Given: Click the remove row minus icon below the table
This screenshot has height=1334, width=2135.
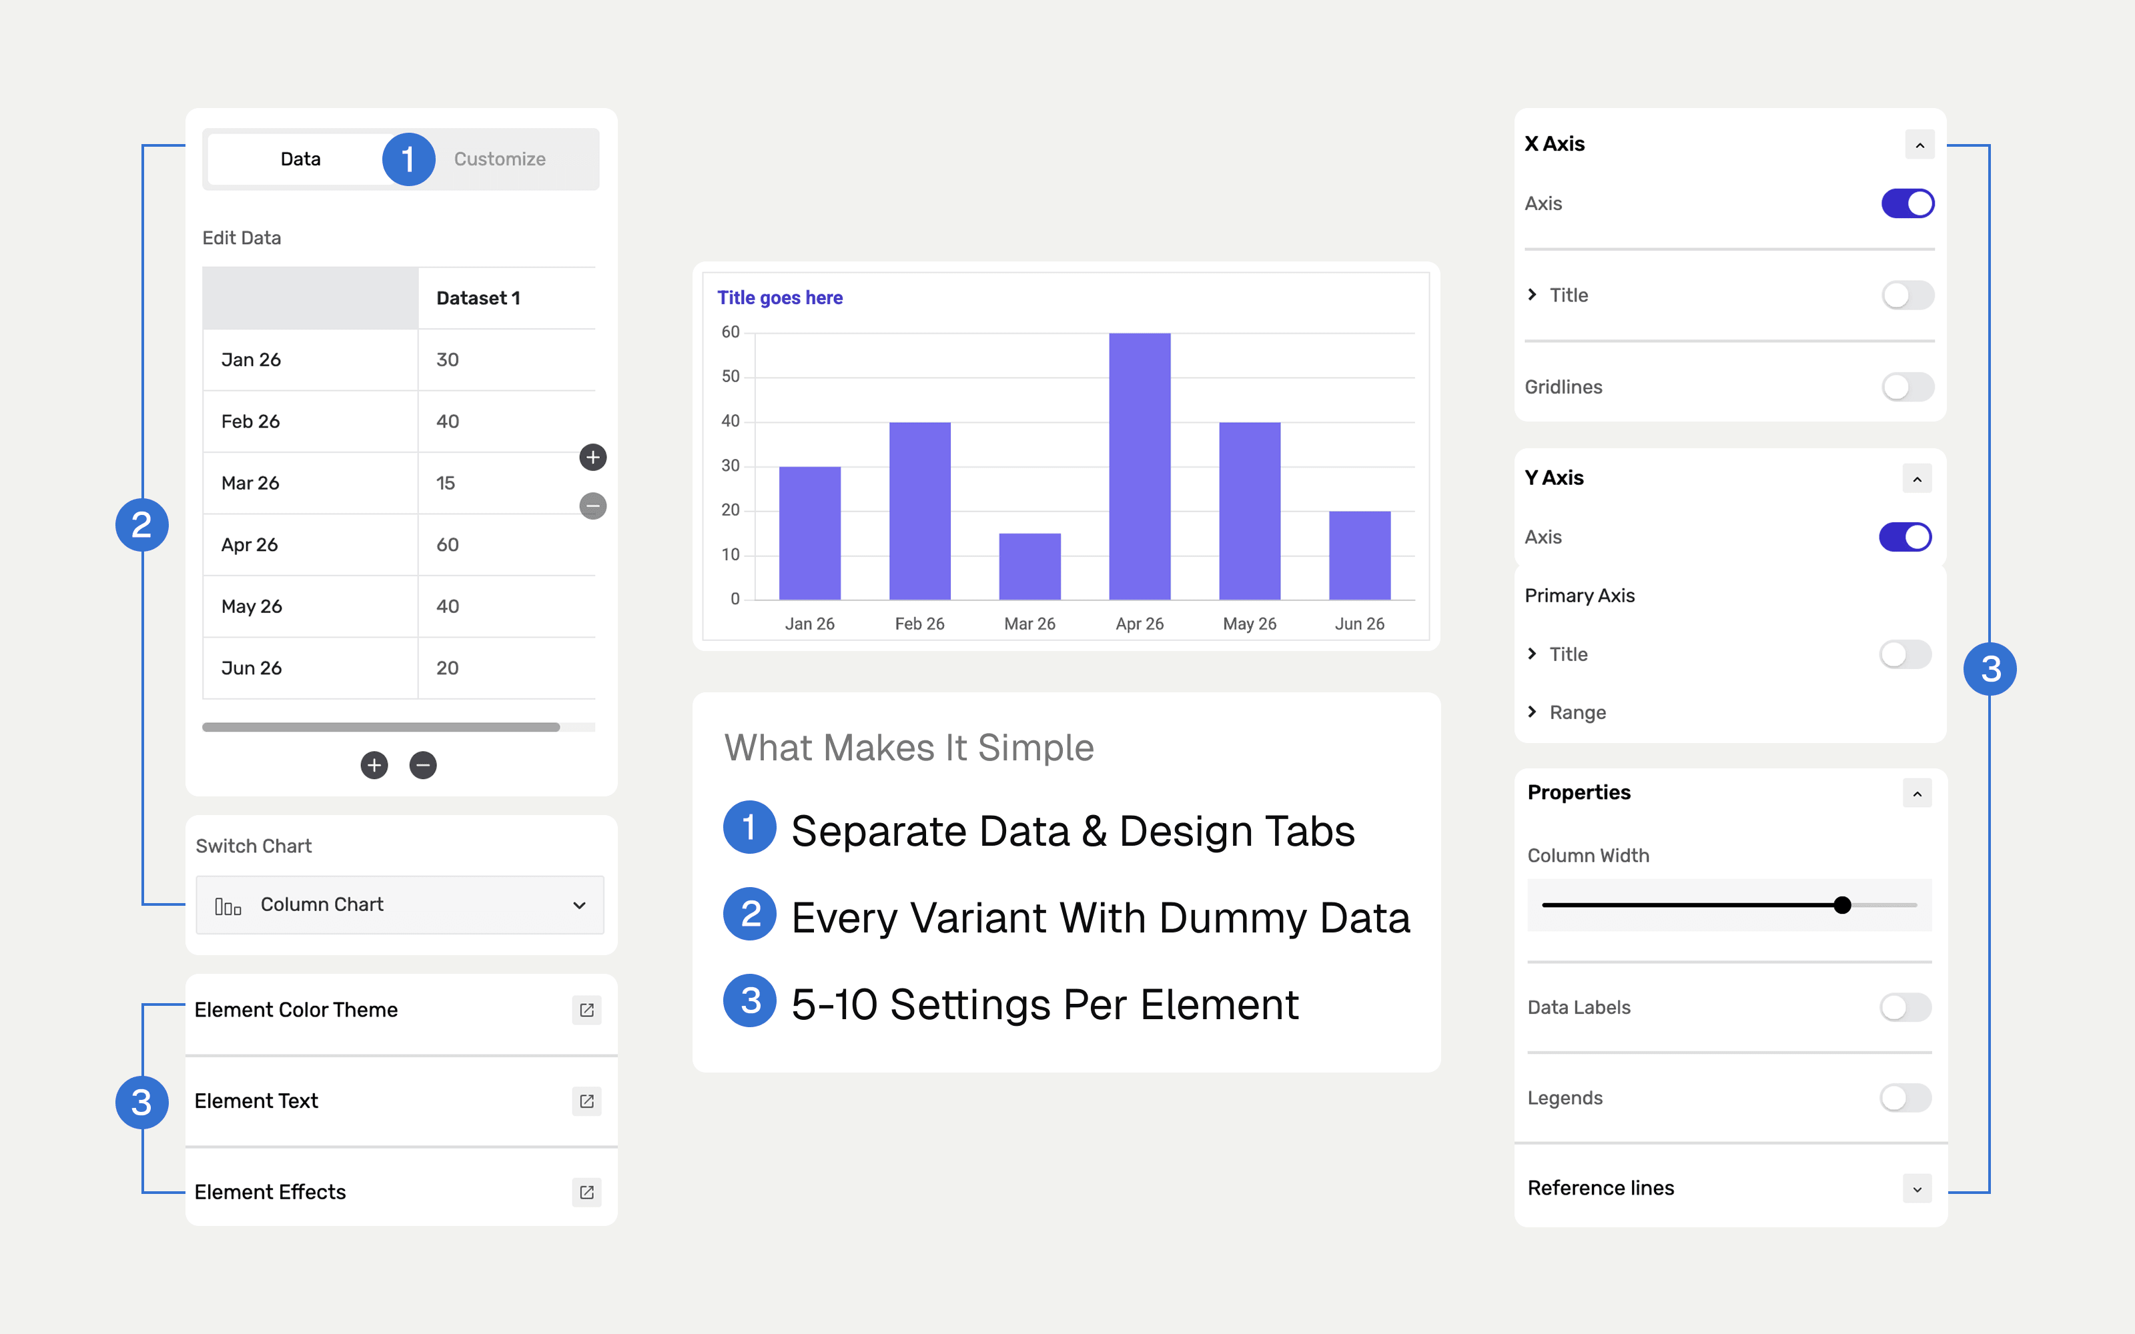Looking at the screenshot, I should pos(424,765).
